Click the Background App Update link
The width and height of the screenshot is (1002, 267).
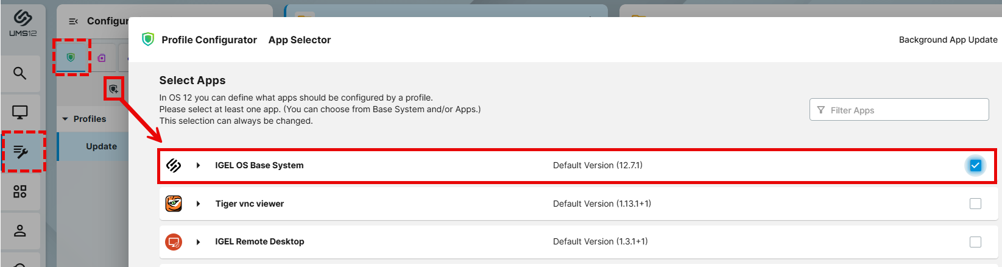[x=948, y=40]
